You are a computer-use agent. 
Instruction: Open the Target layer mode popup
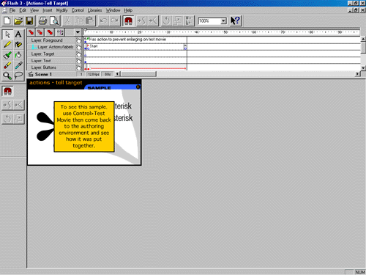pyautogui.click(x=78, y=54)
